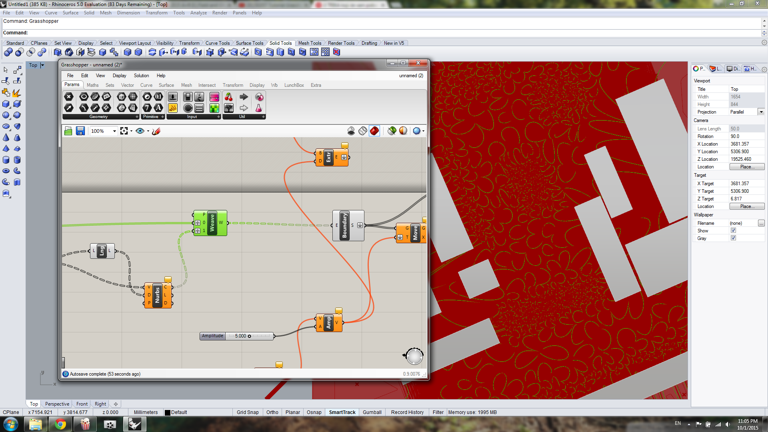This screenshot has height=432, width=768.
Task: Open Google Chrome from the taskbar
Action: (60, 424)
